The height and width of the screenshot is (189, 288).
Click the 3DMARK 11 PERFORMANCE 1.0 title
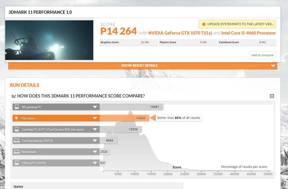click(40, 12)
